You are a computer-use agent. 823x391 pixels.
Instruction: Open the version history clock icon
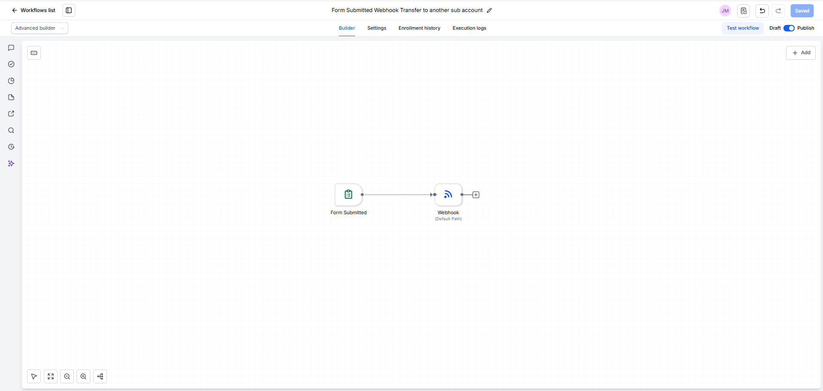point(11,147)
